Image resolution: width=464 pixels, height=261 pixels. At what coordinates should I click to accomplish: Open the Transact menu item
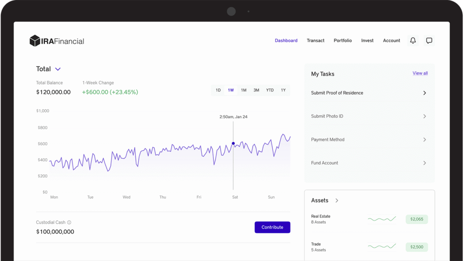(x=315, y=40)
